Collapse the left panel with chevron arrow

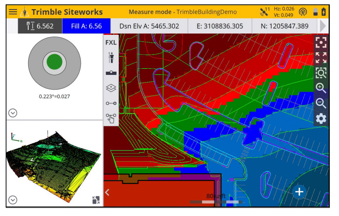(107, 192)
